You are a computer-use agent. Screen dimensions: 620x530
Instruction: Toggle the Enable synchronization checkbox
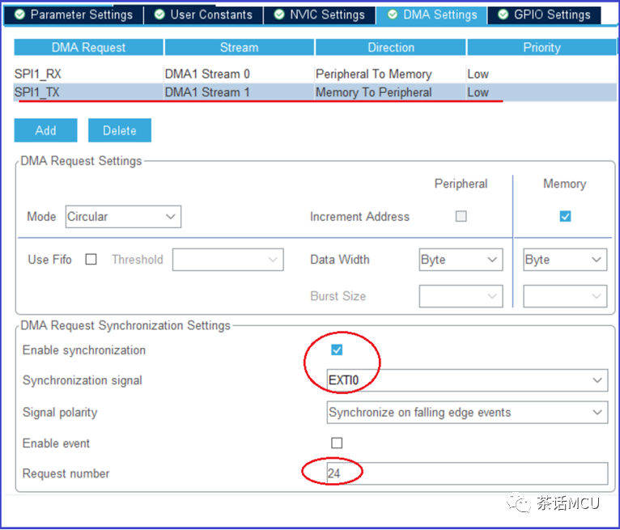coord(337,350)
